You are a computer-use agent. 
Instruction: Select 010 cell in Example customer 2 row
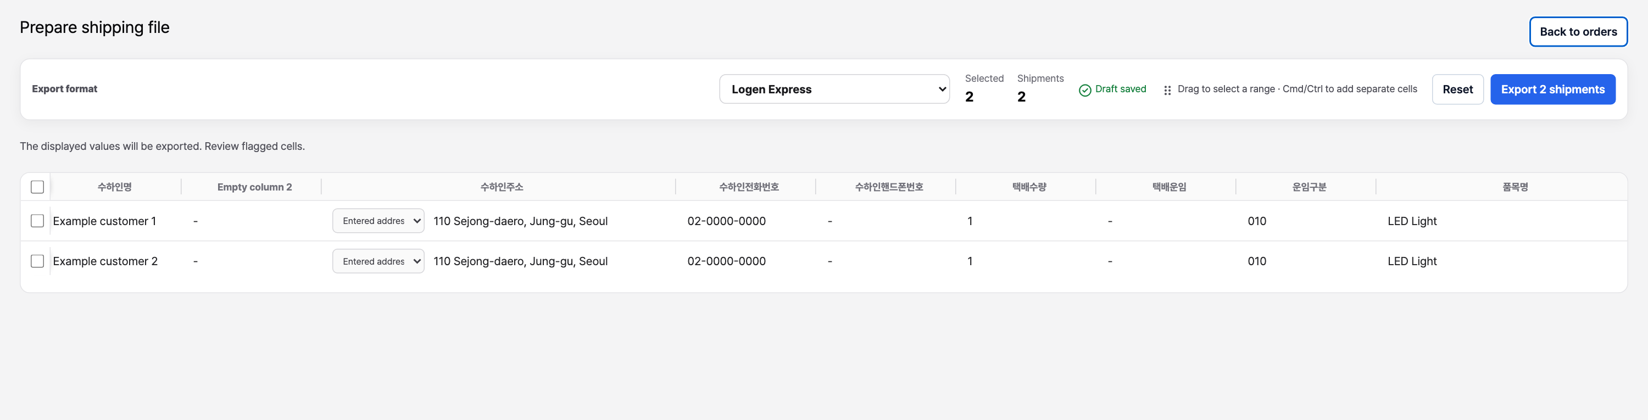pos(1306,261)
